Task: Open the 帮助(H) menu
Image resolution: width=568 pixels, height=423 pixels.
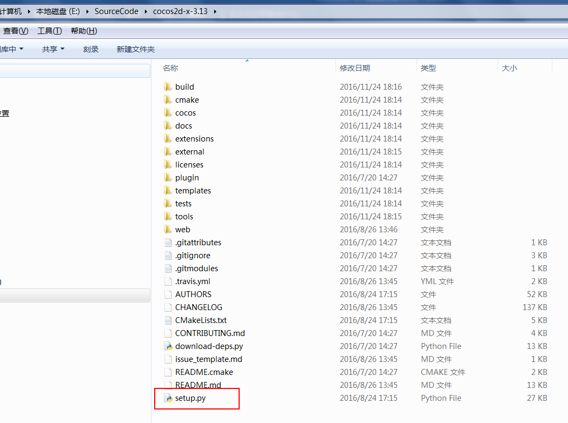Action: [84, 31]
